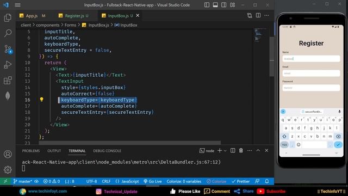Kill terminal with the trash icon
The width and height of the screenshot is (348, 196).
(241, 151)
